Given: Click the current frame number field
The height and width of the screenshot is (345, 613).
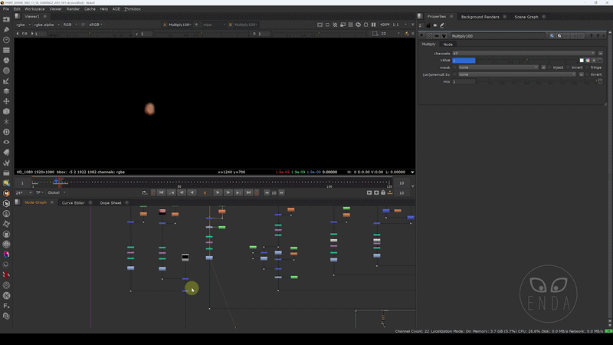Looking at the screenshot, I should (205, 192).
